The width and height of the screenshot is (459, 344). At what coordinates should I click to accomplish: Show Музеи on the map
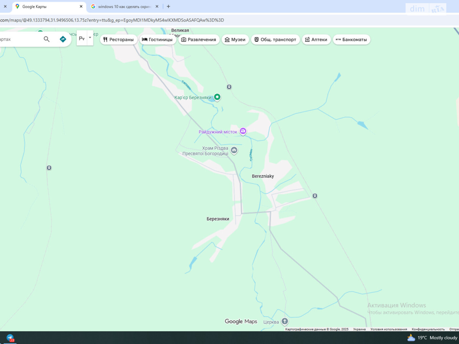[x=235, y=40]
